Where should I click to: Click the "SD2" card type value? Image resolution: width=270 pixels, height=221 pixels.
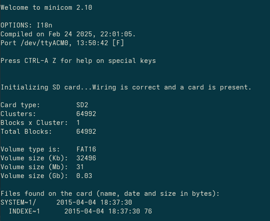pos(82,105)
